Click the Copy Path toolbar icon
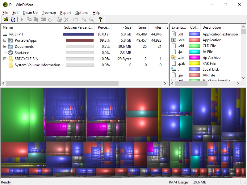Image resolution: width=247 pixels, height=185 pixels. click(29, 20)
